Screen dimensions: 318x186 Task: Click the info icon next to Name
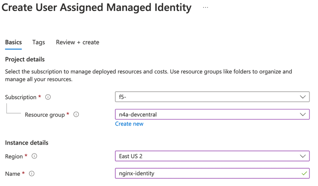click(32, 174)
